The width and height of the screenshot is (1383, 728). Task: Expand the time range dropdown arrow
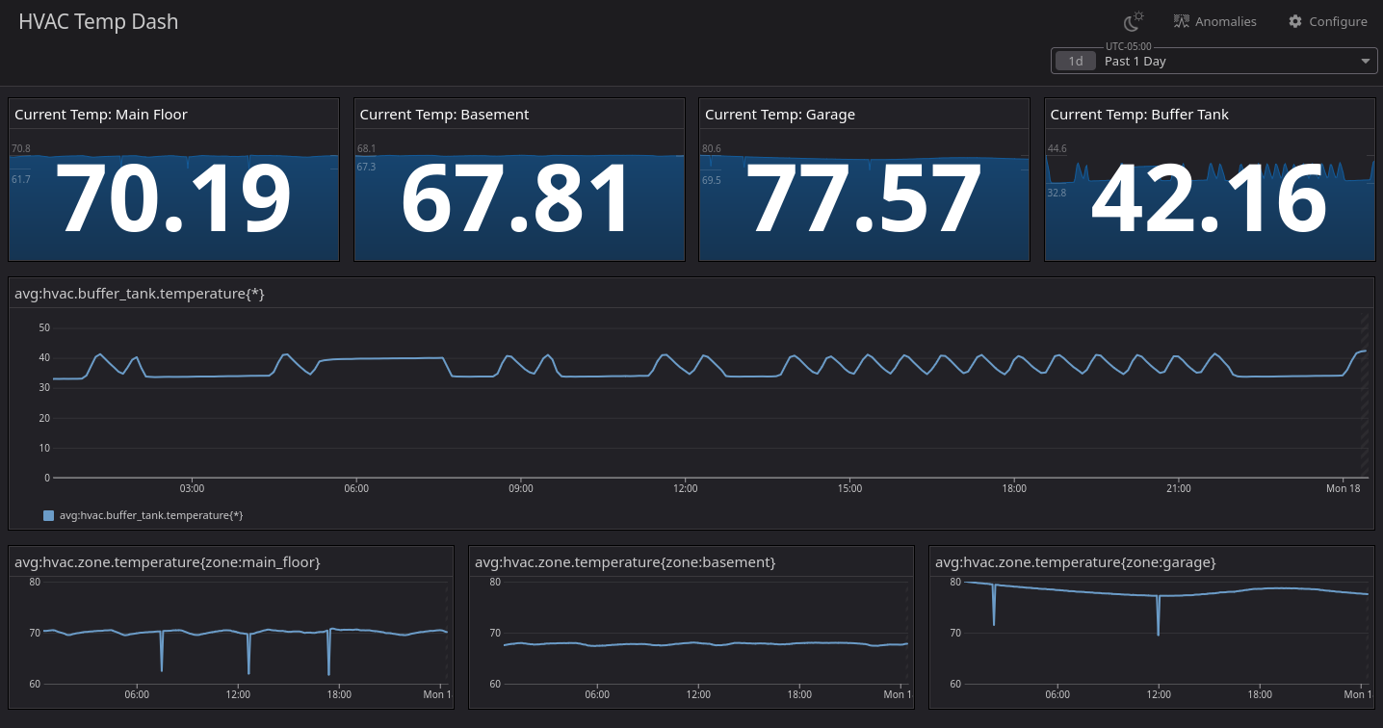tap(1366, 62)
